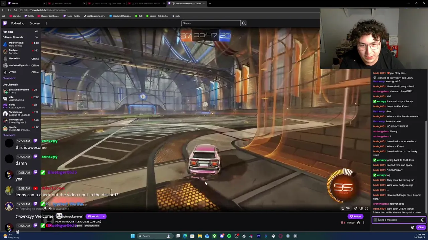
Task: Open the tab search dropdown arrow
Action: click(x=3, y=3)
